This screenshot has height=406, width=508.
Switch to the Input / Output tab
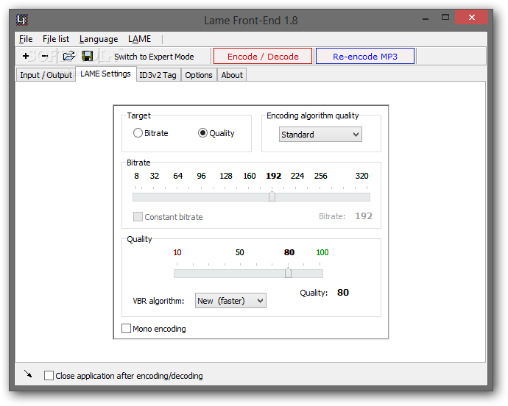[x=46, y=75]
